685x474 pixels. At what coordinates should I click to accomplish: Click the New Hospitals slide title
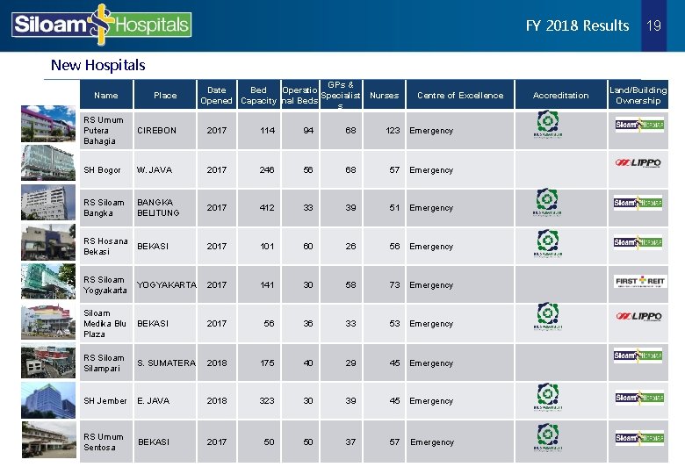(x=97, y=65)
